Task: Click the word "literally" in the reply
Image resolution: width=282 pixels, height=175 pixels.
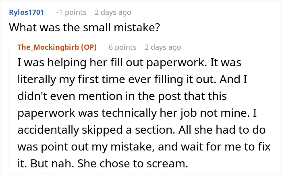Action: point(37,79)
